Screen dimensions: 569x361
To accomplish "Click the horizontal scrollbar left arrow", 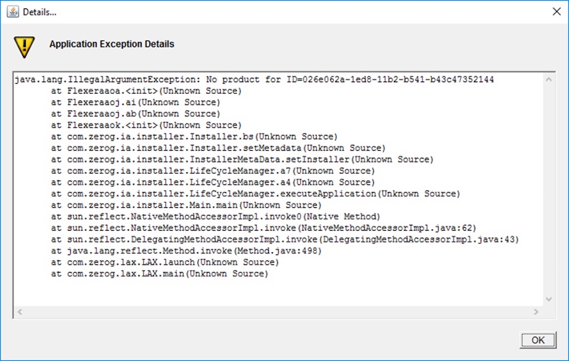I will [20, 312].
